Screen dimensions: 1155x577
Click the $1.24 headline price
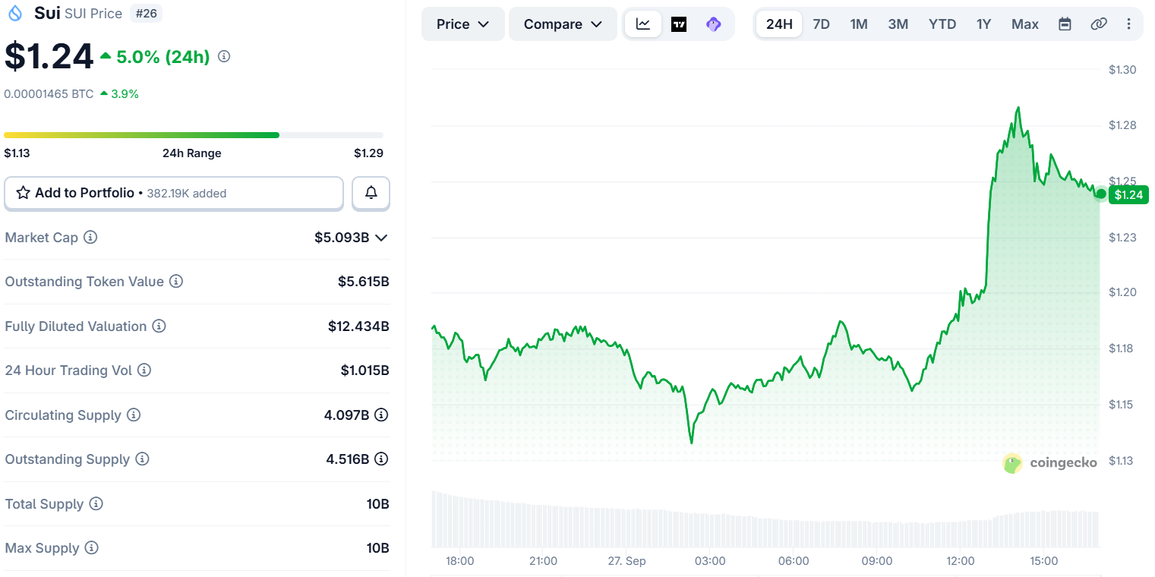click(x=49, y=56)
